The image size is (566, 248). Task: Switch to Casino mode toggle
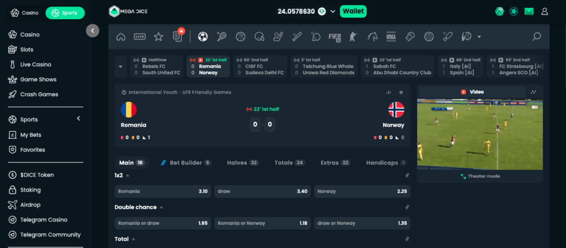[24, 13]
